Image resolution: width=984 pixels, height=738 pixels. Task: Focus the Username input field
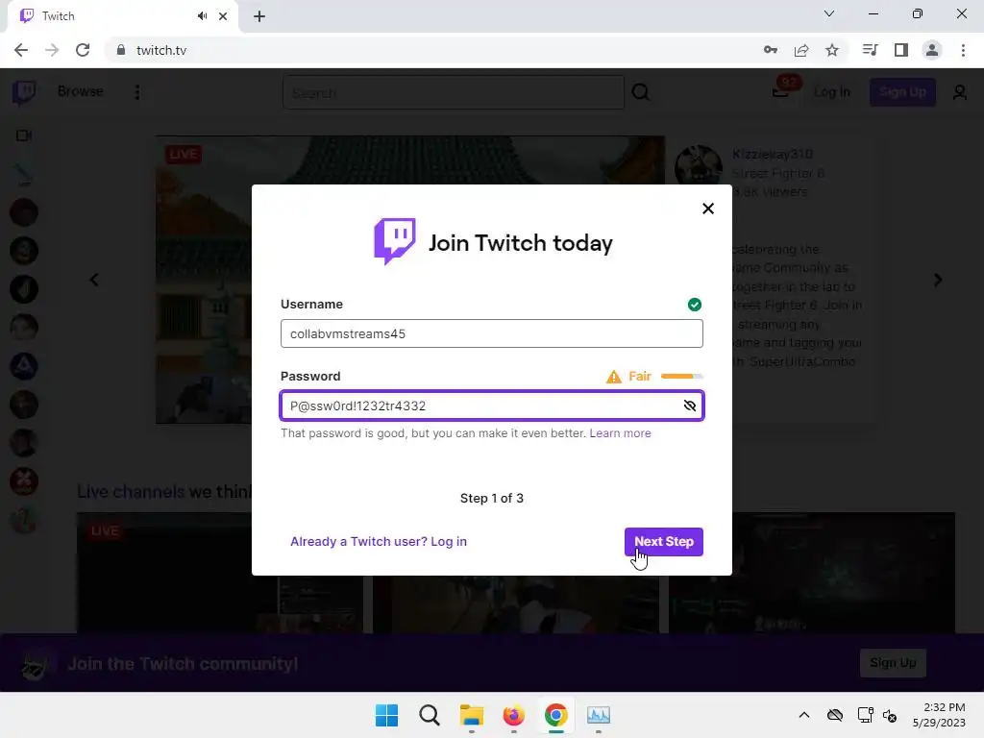click(x=491, y=333)
